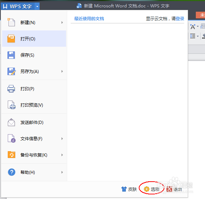Click the 皮肤 skin button label
Image resolution: width=205 pixels, height=199 pixels.
[133, 189]
